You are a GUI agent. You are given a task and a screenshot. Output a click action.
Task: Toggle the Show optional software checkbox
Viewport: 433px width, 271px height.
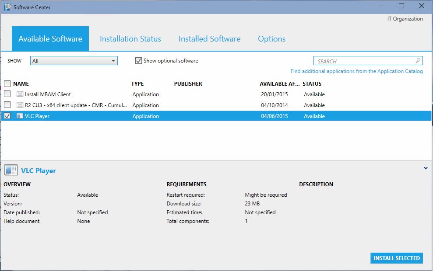coord(138,61)
